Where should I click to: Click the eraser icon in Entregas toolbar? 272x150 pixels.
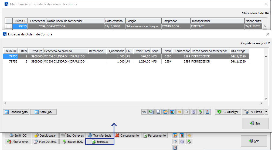186,112
